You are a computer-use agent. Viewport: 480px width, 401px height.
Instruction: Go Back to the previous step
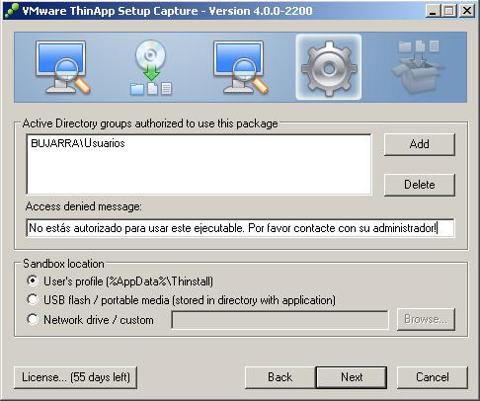coord(280,377)
